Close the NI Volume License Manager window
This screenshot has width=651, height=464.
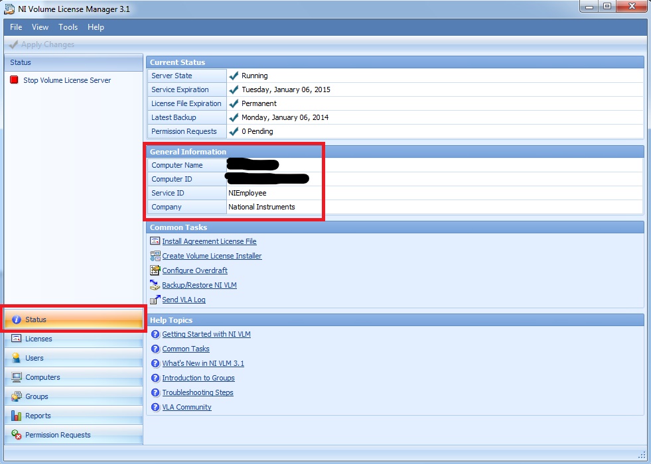tap(632, 7)
